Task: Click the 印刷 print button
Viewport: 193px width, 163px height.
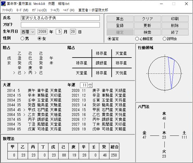Action: tap(175, 19)
